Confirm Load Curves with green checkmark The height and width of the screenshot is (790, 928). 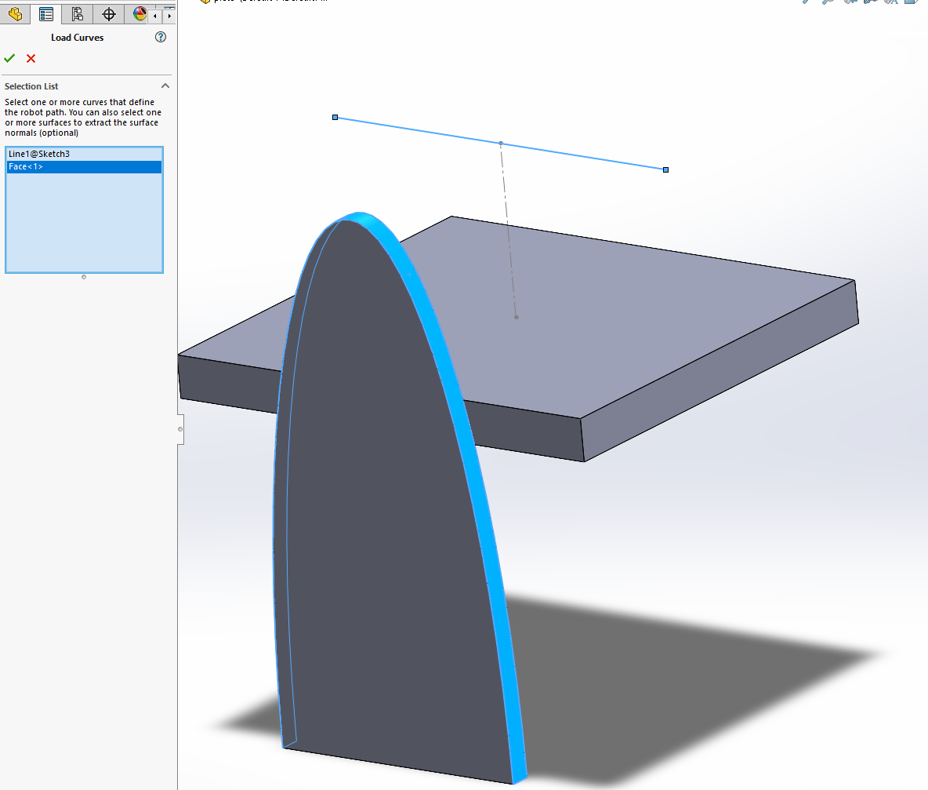(9, 58)
